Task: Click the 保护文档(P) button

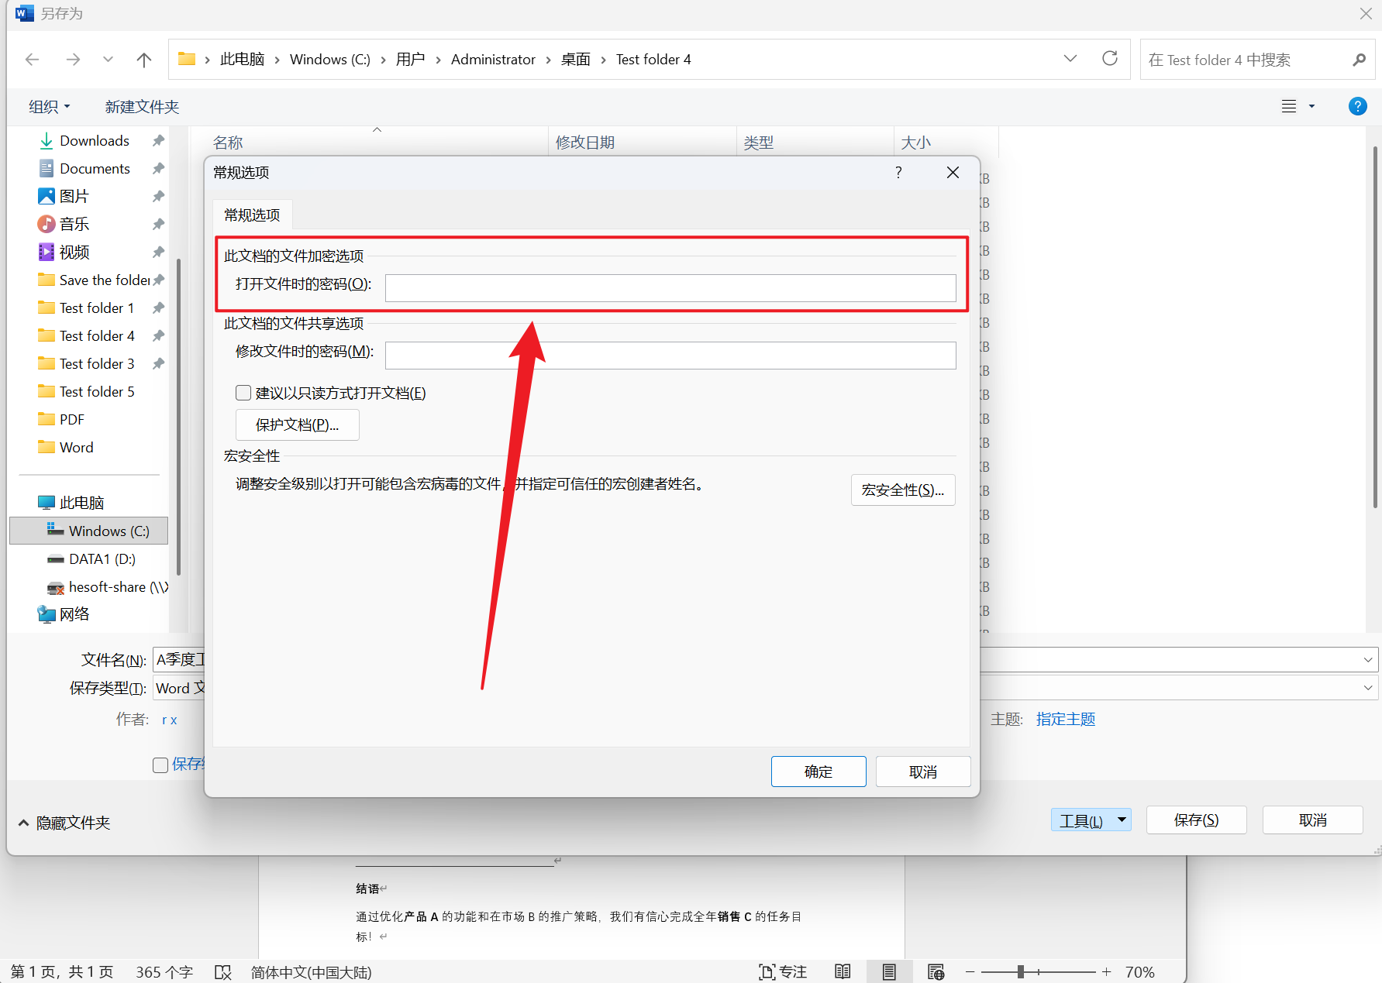Action: (297, 424)
